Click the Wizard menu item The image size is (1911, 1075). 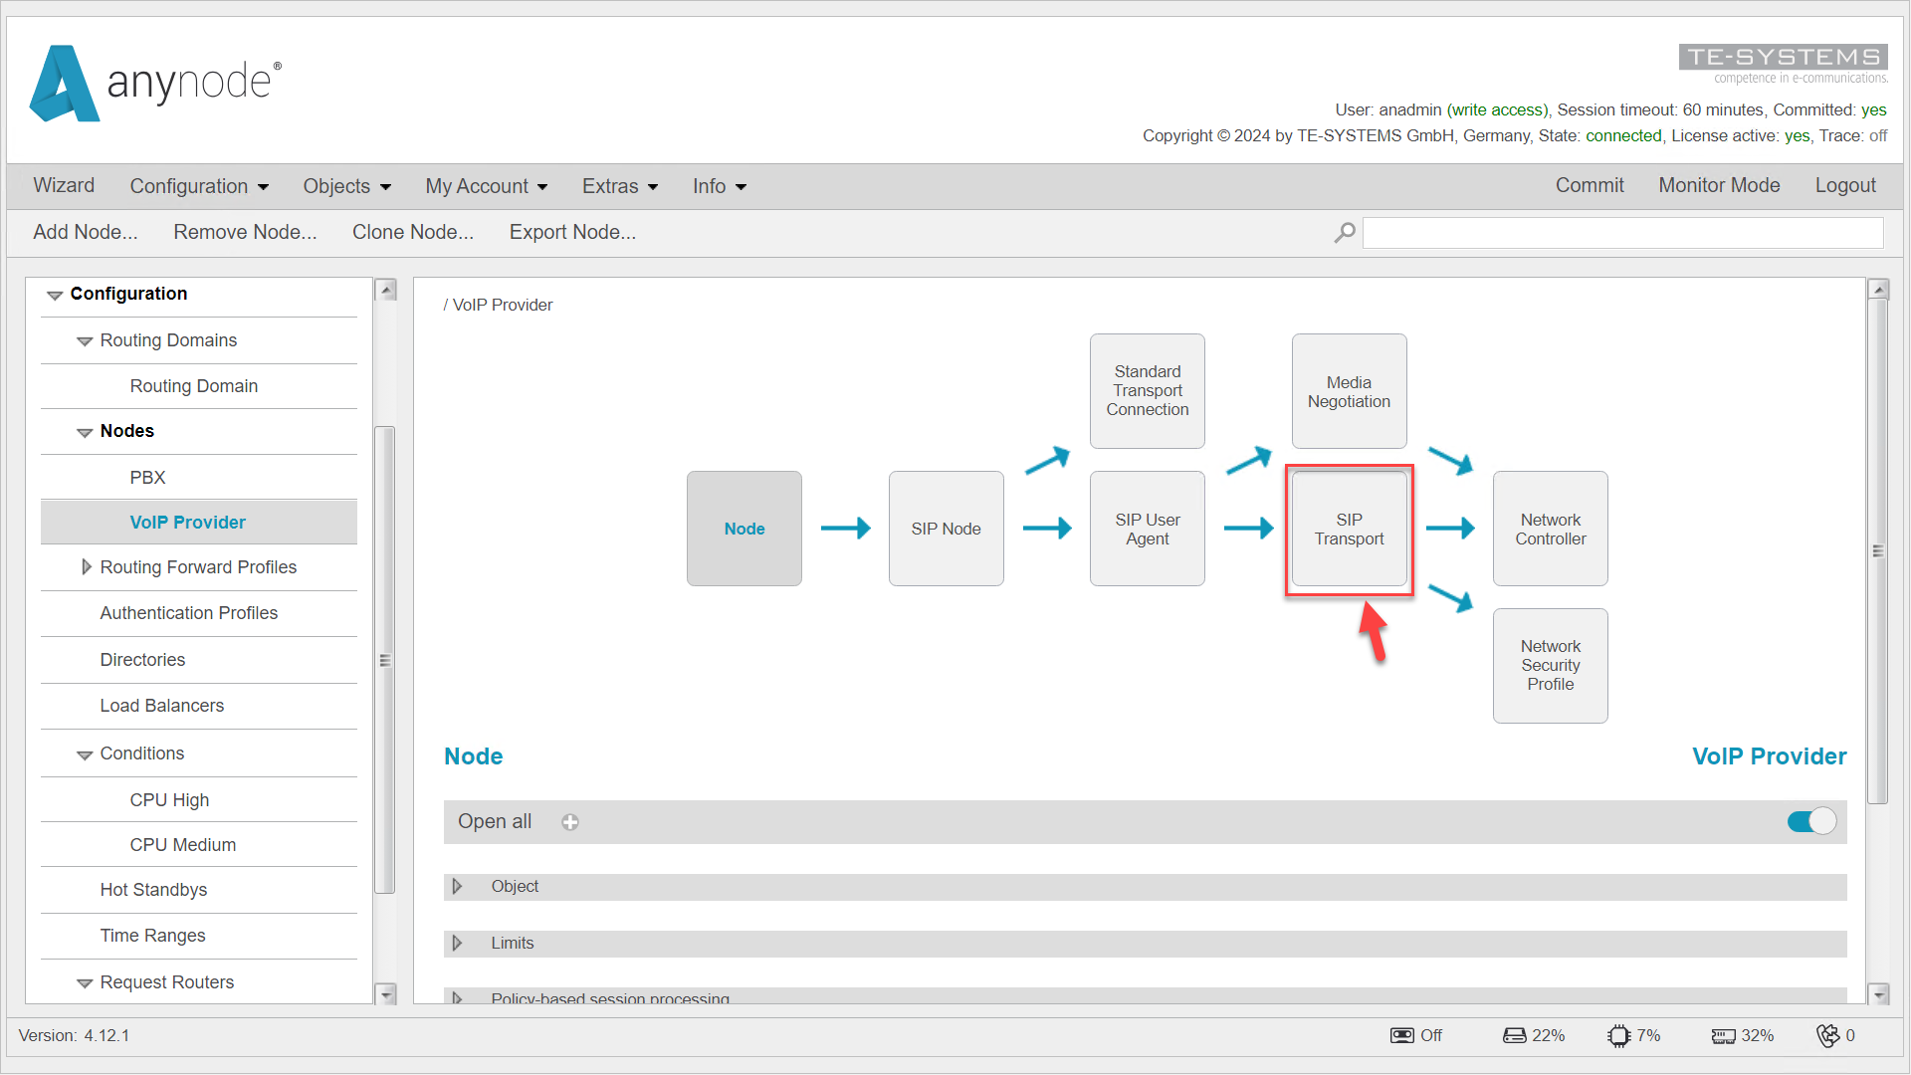click(x=64, y=186)
